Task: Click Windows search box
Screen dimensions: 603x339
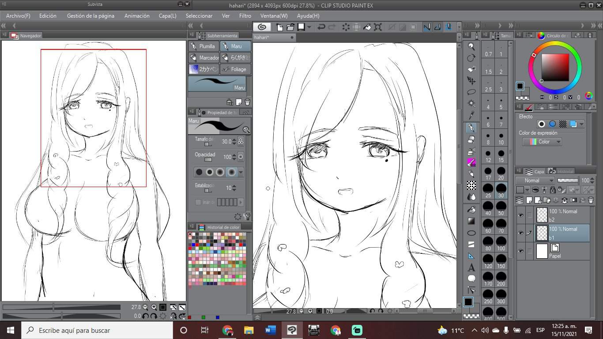Action: 98,330
